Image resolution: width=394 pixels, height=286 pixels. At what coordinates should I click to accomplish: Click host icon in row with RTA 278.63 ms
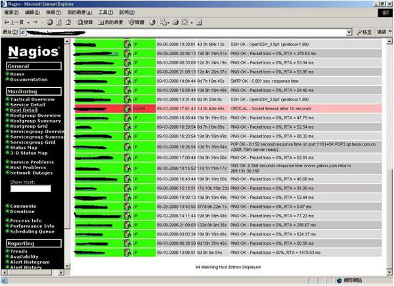click(x=127, y=53)
